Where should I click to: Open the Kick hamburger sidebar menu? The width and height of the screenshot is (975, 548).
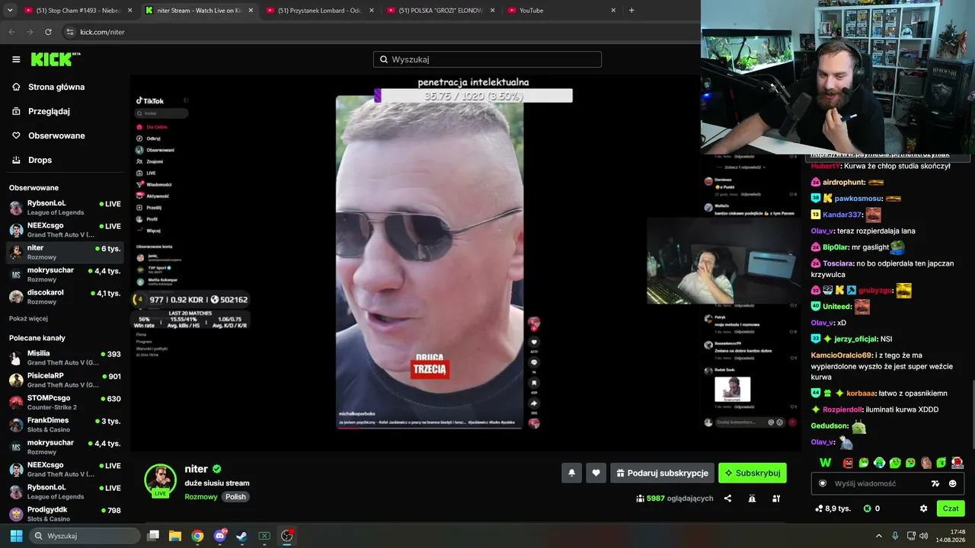pyautogui.click(x=16, y=59)
